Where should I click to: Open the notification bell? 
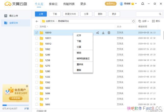[143, 4]
